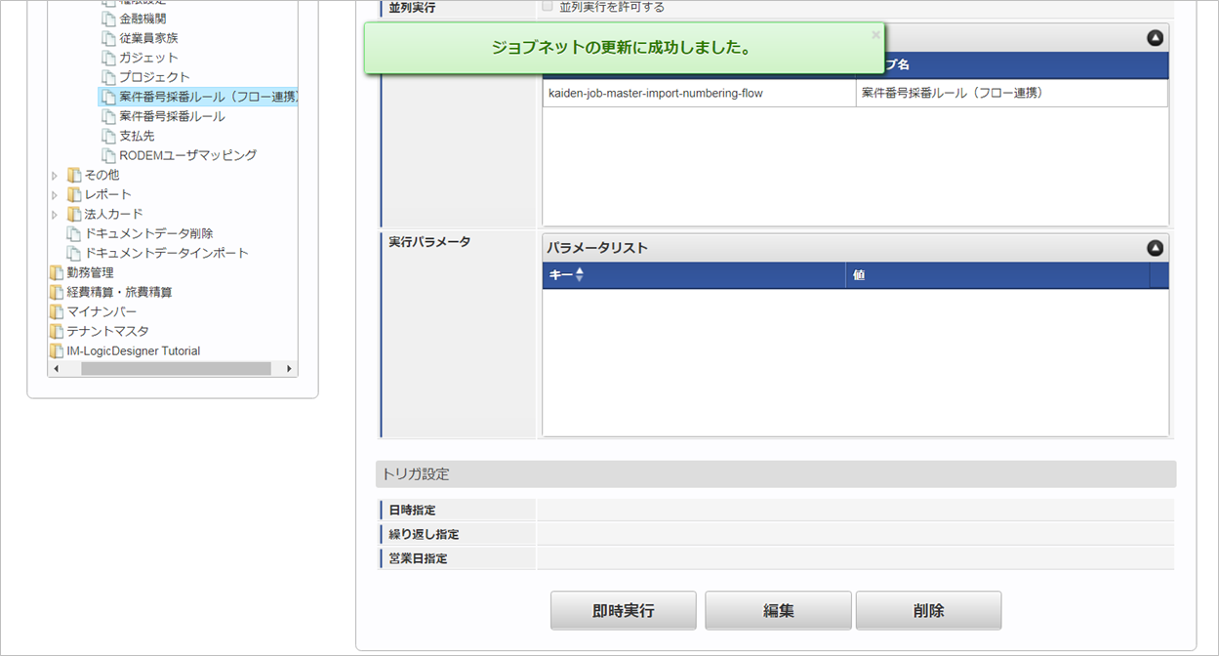The height and width of the screenshot is (656, 1219).
Task: Click the IM-LogicDesigner Tutorial folder icon
Action: [57, 350]
